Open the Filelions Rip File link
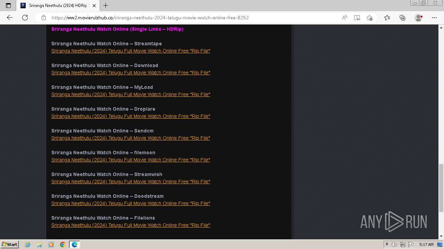444x249 pixels. click(x=131, y=225)
